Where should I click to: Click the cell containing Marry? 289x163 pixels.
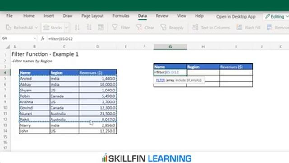[34, 125]
